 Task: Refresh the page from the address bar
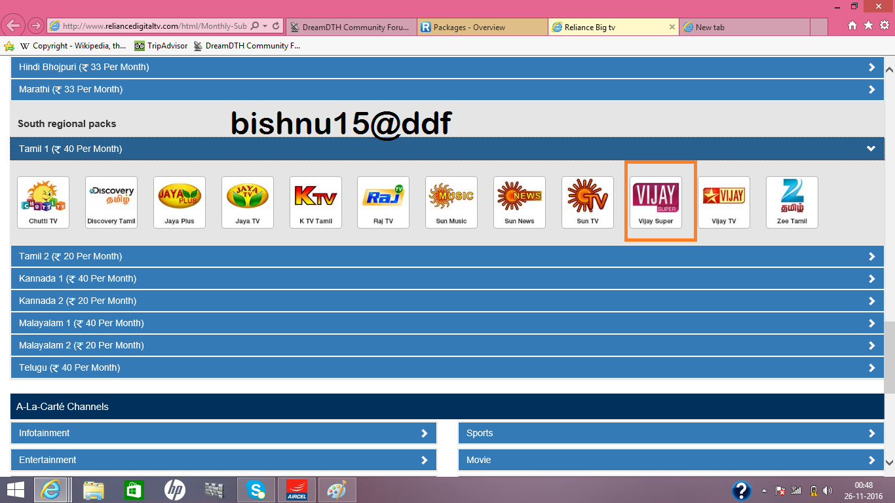coord(276,26)
